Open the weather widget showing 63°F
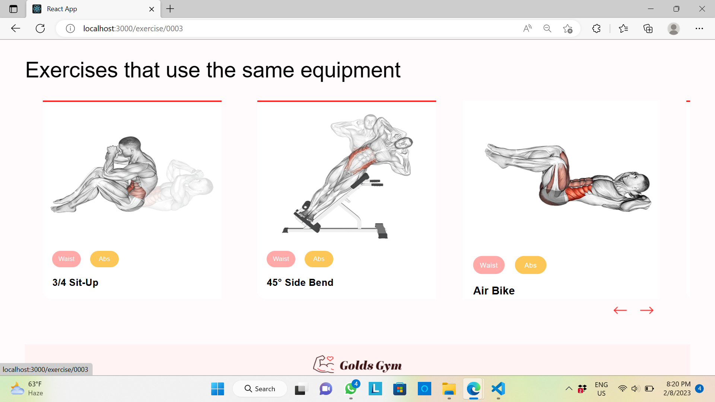The image size is (715, 402). click(x=27, y=389)
